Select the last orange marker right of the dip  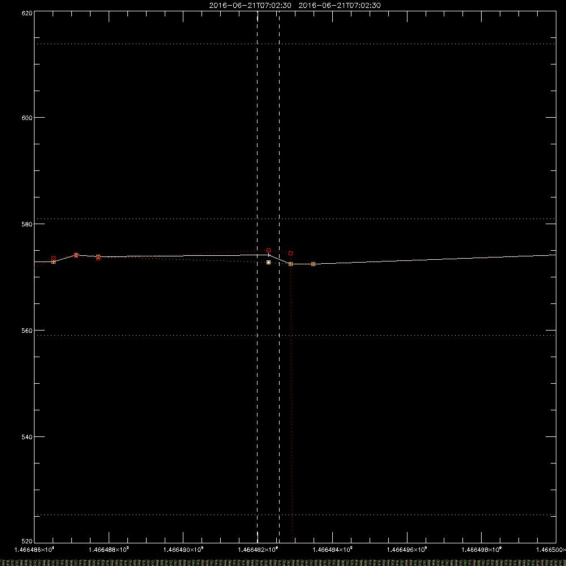(314, 264)
